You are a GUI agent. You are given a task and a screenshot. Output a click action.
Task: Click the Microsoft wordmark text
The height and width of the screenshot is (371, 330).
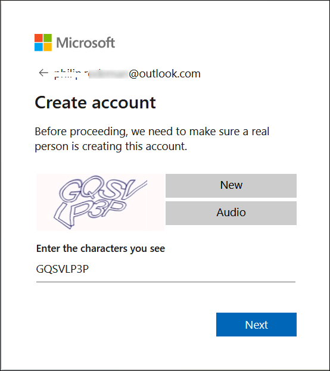pyautogui.click(x=85, y=43)
